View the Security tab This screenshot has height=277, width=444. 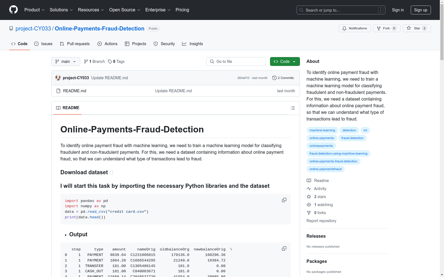164,44
